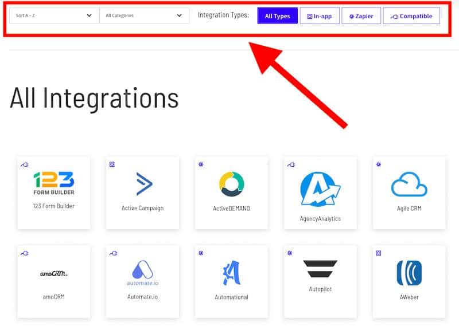Screen dimensions: 459x326
Task: Open the Automational text label
Action: [x=231, y=297]
